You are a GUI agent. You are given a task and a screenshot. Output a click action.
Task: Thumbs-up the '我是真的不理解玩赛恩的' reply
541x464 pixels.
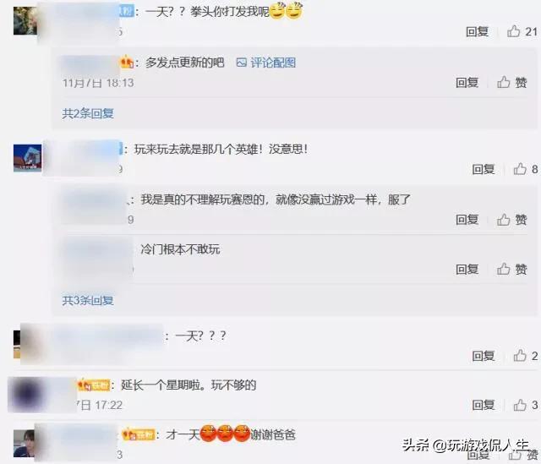click(x=504, y=220)
